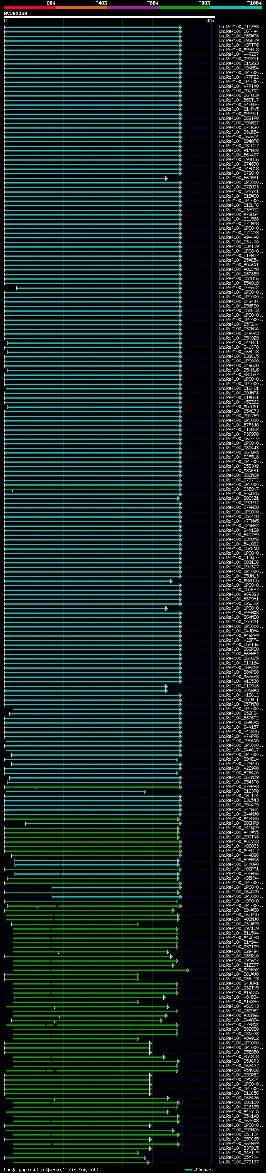Select the UniRef100_Q21568 label
Screen dimensions: 266x1173
pyautogui.click(x=239, y=219)
